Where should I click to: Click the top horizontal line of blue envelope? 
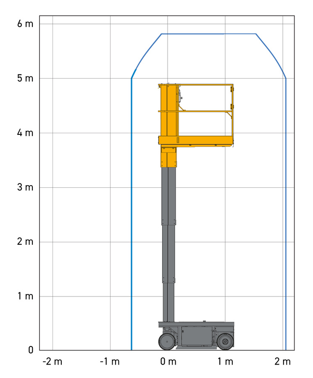[208, 34]
